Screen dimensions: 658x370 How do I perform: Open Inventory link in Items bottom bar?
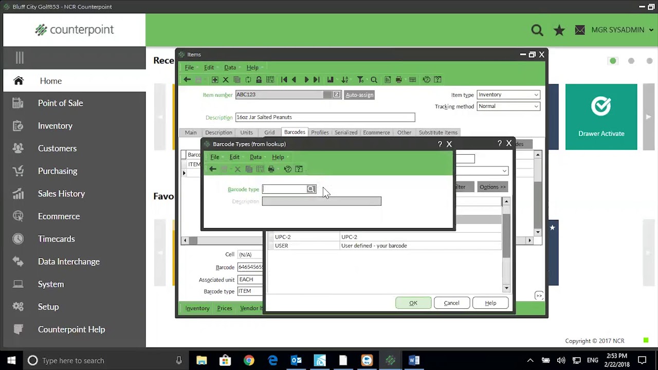(x=197, y=308)
